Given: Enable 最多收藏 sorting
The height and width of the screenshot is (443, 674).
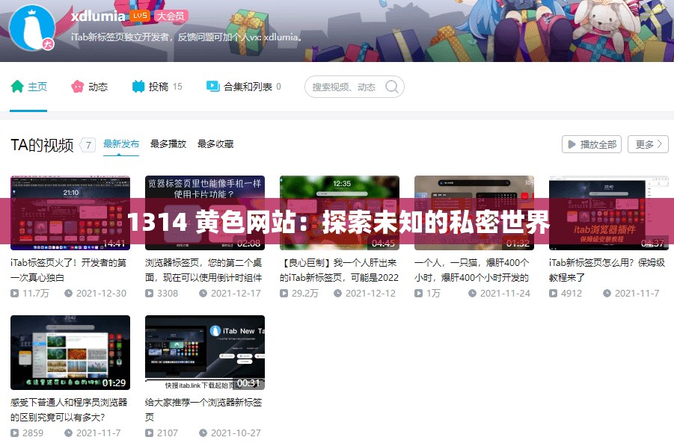Looking at the screenshot, I should click(217, 143).
